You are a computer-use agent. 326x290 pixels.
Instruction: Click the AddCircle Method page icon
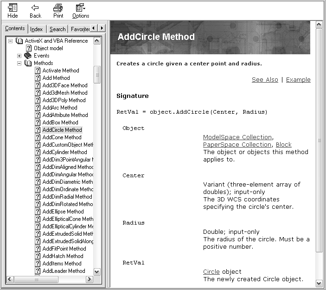tap(38, 130)
